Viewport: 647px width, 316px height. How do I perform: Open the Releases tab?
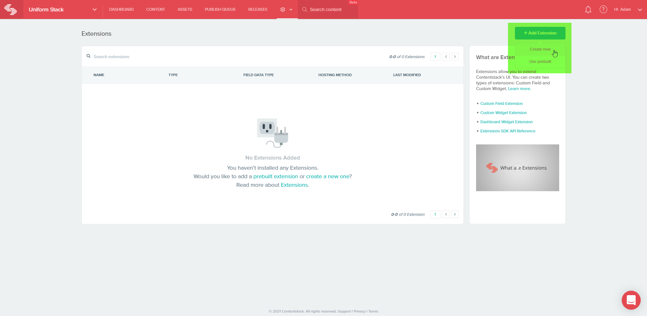(258, 9)
